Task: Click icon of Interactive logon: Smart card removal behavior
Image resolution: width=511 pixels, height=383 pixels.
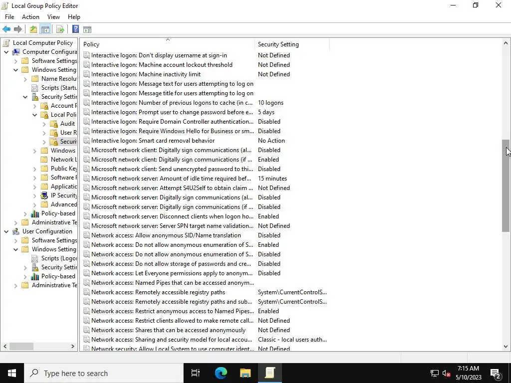Action: pyautogui.click(x=86, y=140)
